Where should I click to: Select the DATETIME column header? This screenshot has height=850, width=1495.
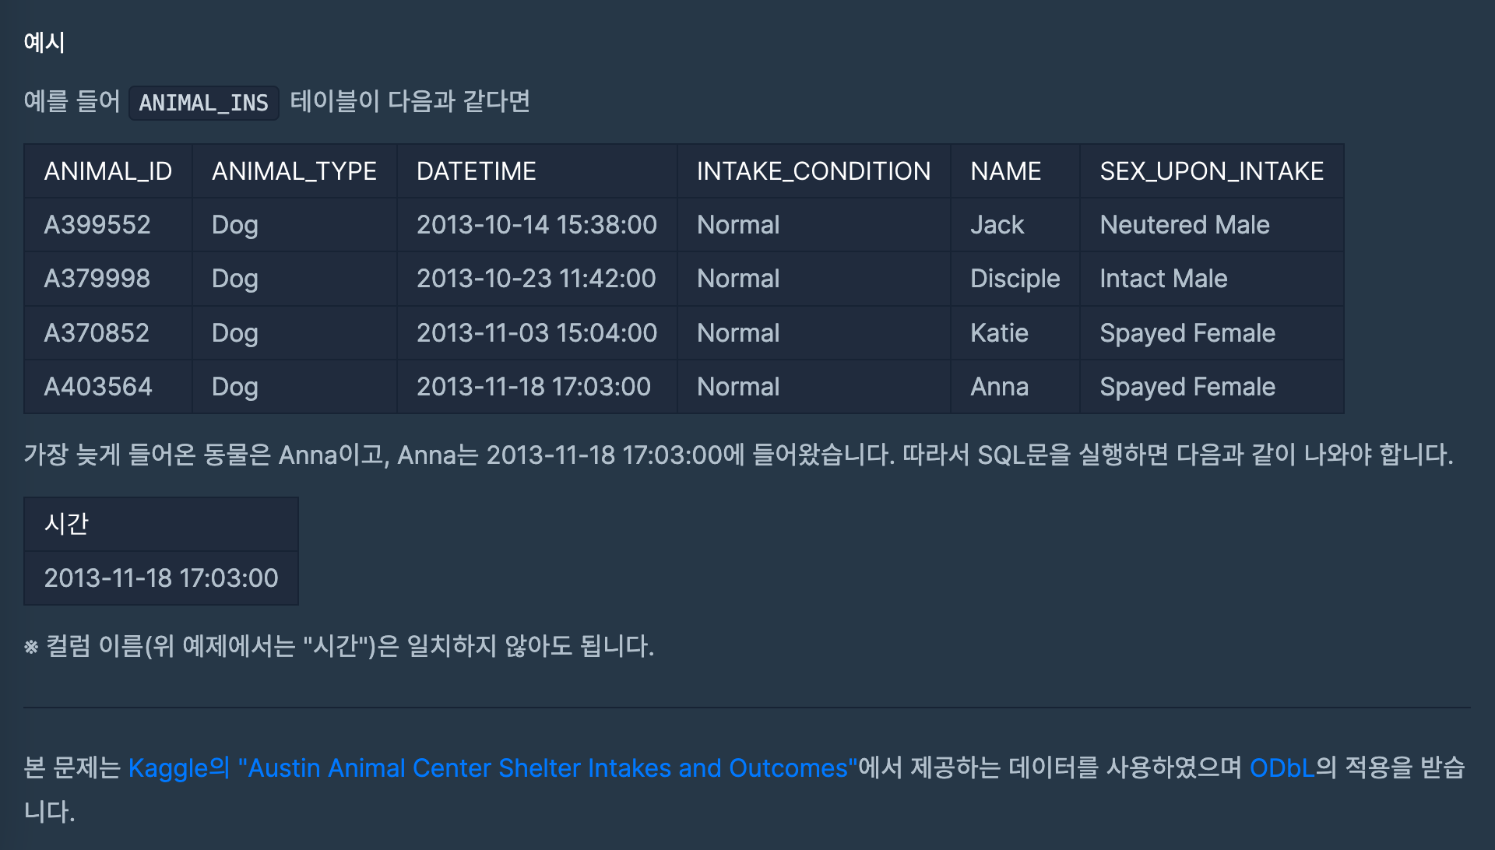(476, 171)
